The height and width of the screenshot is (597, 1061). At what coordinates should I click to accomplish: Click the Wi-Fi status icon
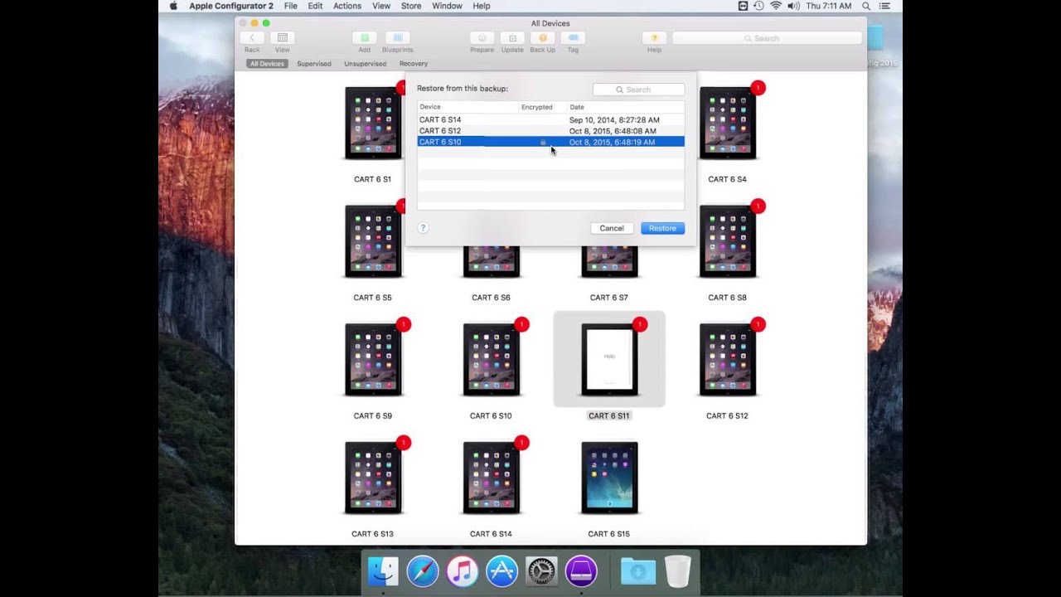point(776,6)
